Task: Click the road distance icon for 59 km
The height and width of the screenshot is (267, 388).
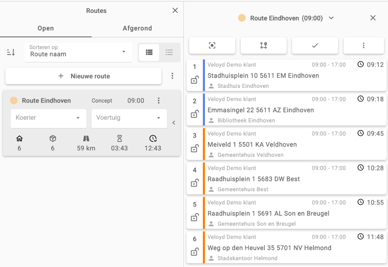Action: pyautogui.click(x=86, y=139)
